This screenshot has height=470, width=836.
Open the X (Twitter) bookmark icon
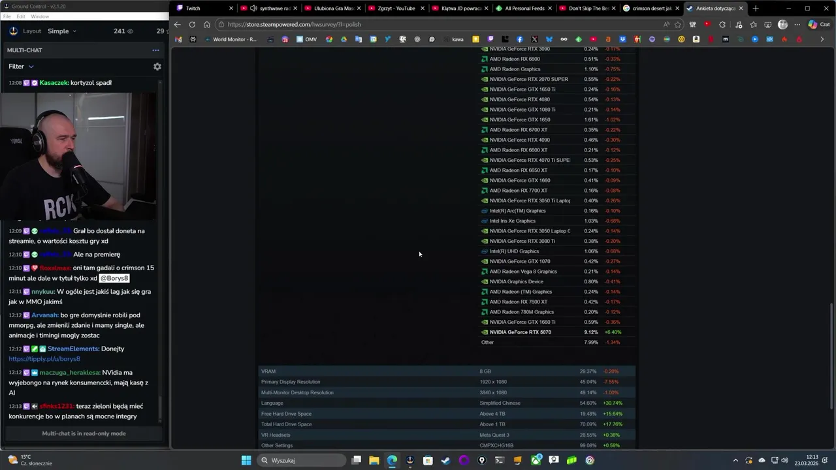(534, 39)
